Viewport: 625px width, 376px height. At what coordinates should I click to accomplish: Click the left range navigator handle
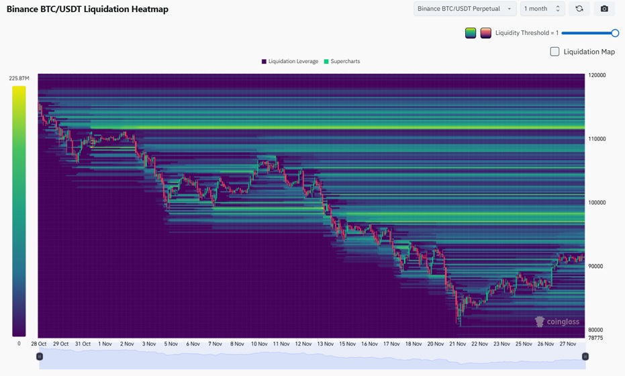click(40, 357)
